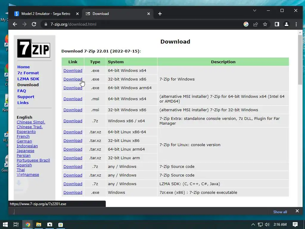This screenshot has width=305, height=229.
Task: Open the Home sidebar link
Action: pos(24,67)
